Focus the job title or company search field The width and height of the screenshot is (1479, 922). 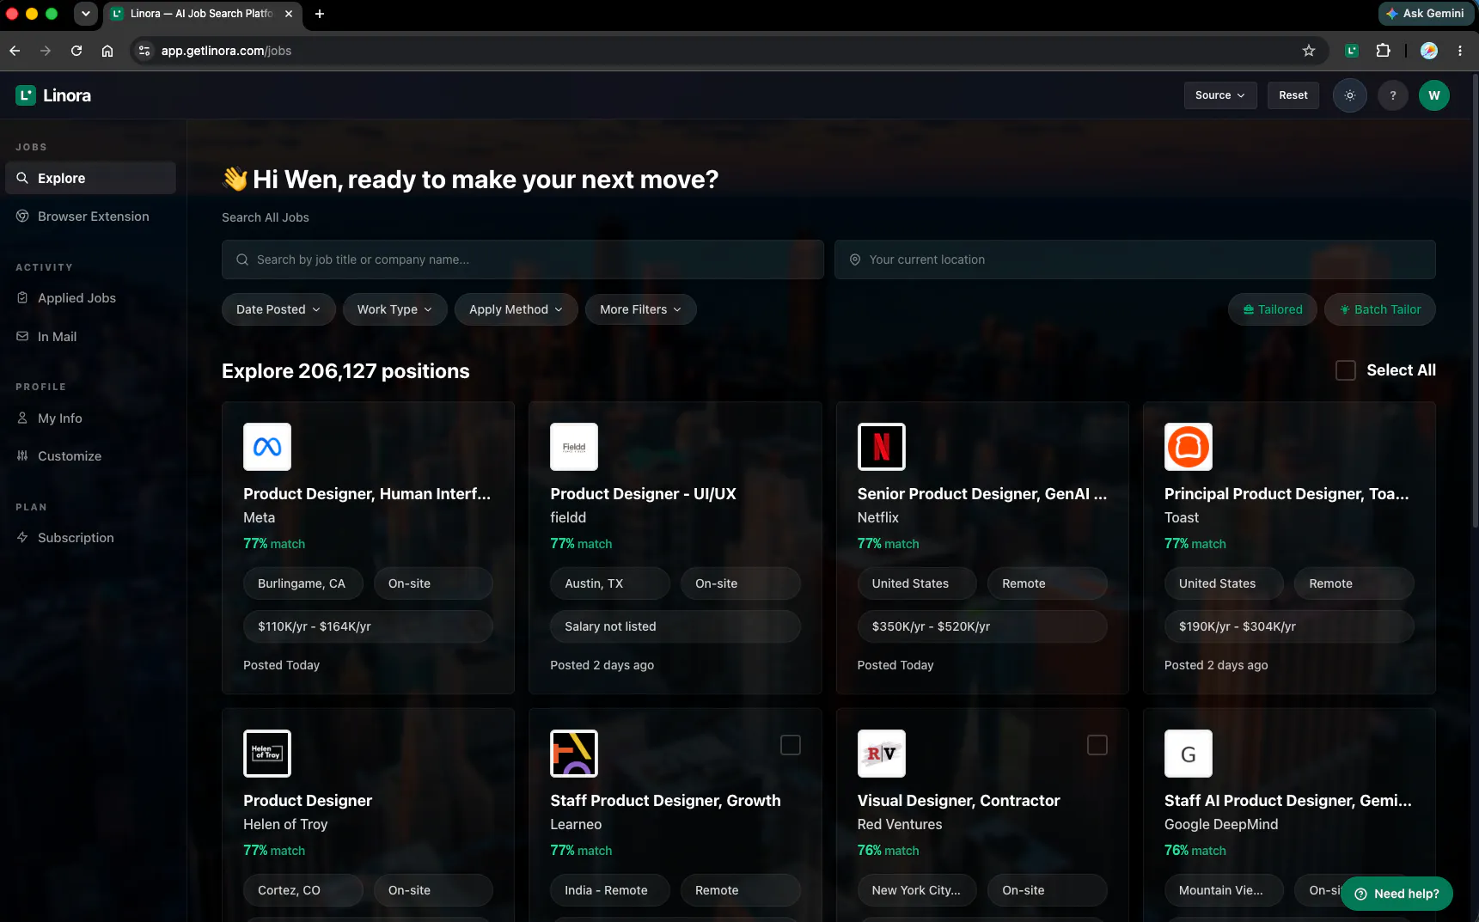click(523, 260)
